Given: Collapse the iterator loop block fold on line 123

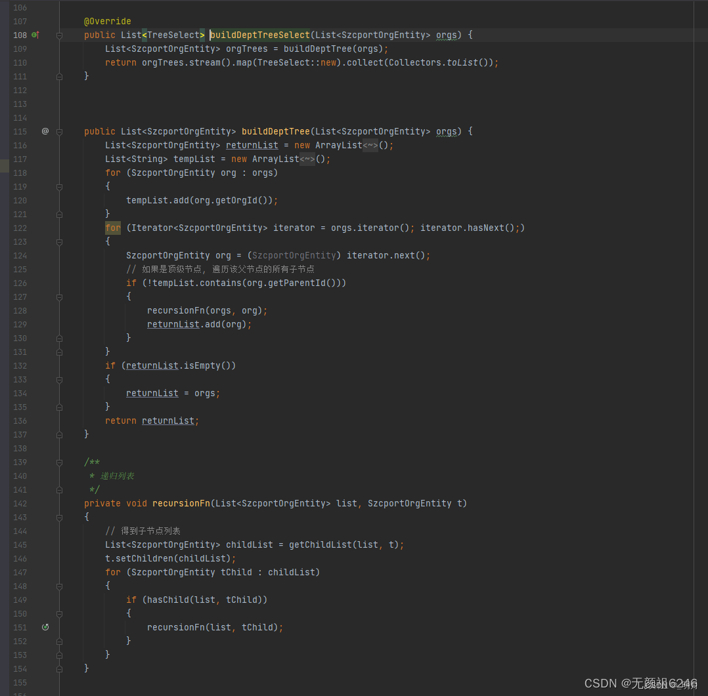Looking at the screenshot, I should coord(59,242).
